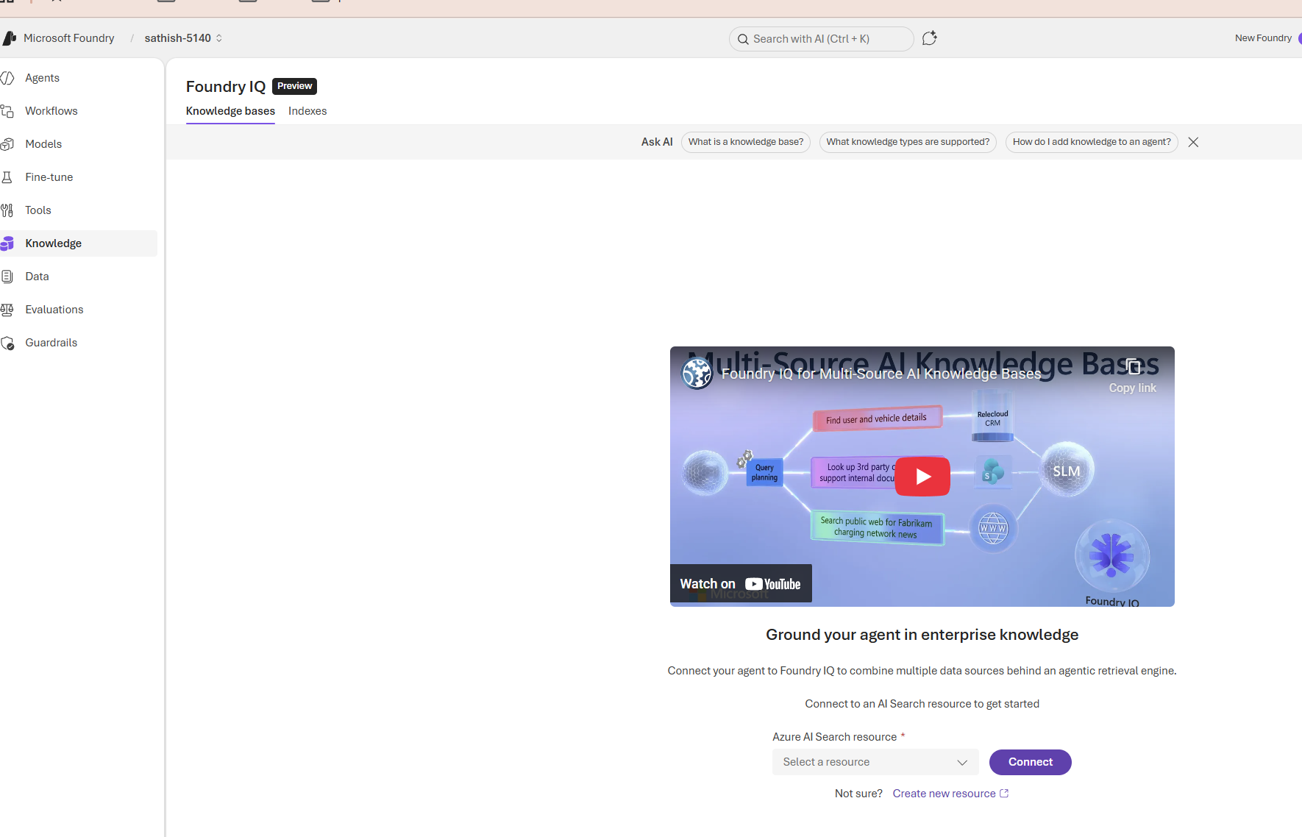Switch to the Indexes tab

(307, 111)
